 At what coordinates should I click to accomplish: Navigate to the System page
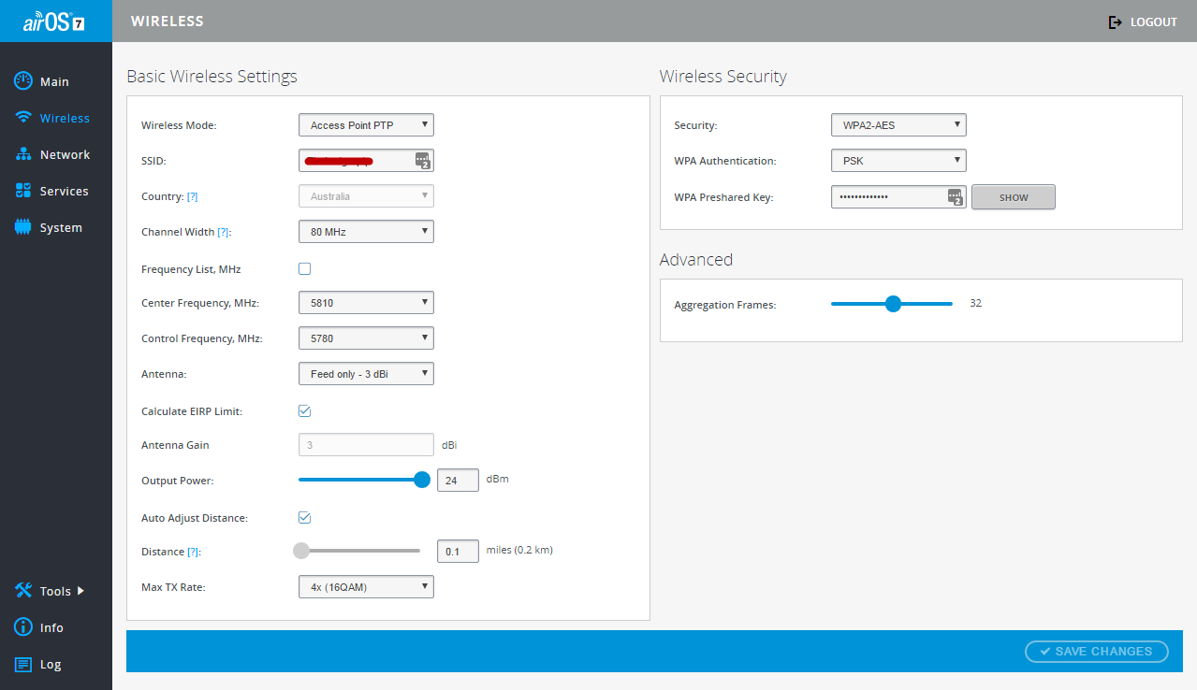pyautogui.click(x=61, y=227)
